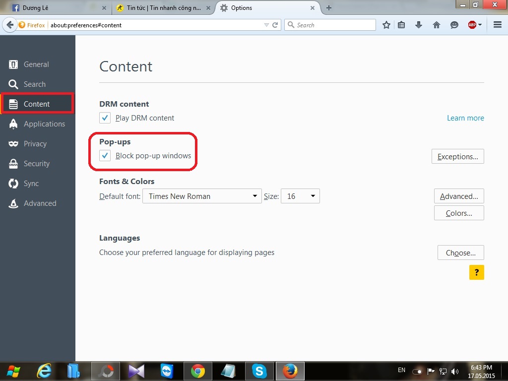Click the bookmark star icon
Screen dimensions: 508x381
pyautogui.click(x=386, y=25)
